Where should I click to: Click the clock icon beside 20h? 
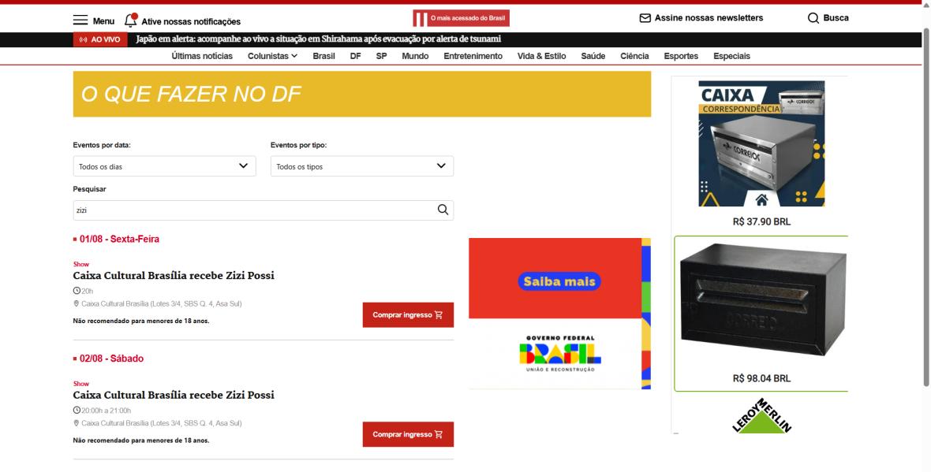[77, 291]
